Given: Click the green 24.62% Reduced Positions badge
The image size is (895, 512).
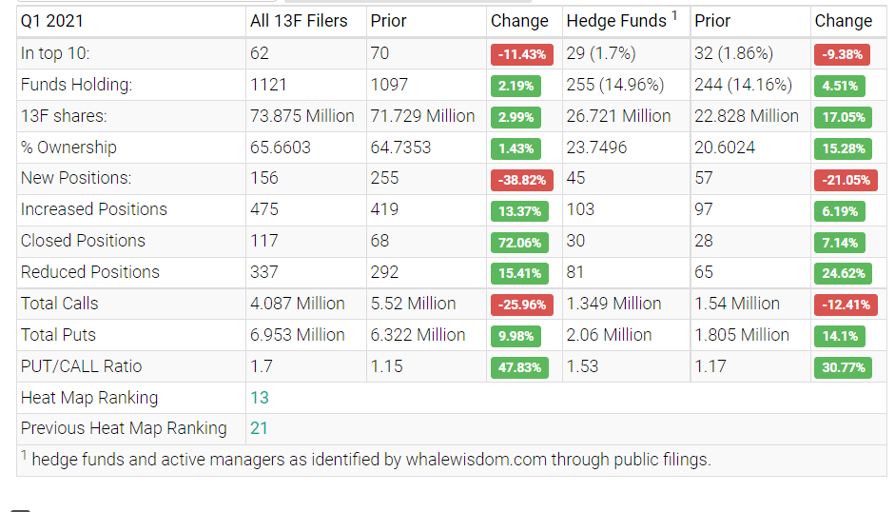Looking at the screenshot, I should [842, 273].
